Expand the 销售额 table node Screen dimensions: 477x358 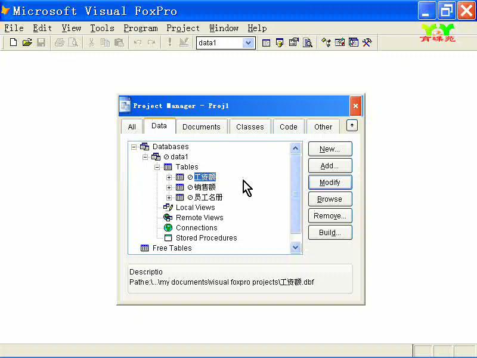(169, 187)
